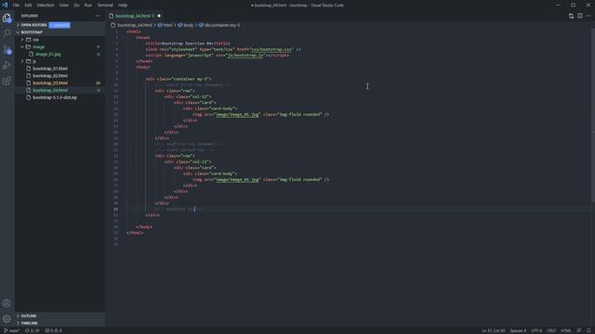Change indentation via Spaces: 4 status item

tap(519, 330)
